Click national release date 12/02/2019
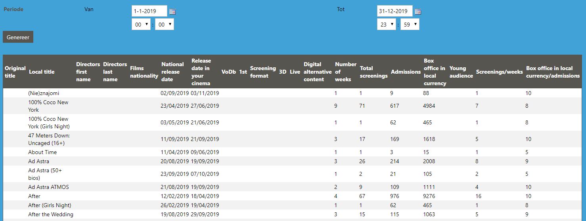 tap(175, 196)
